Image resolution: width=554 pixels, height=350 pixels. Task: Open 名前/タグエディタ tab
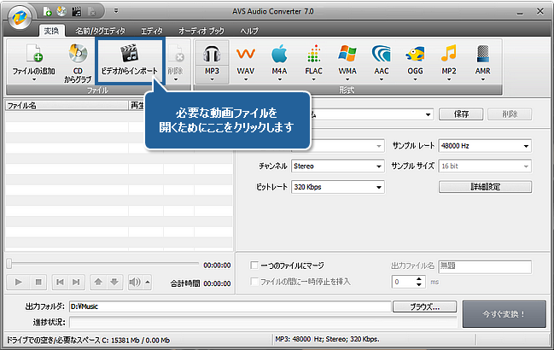(x=101, y=31)
